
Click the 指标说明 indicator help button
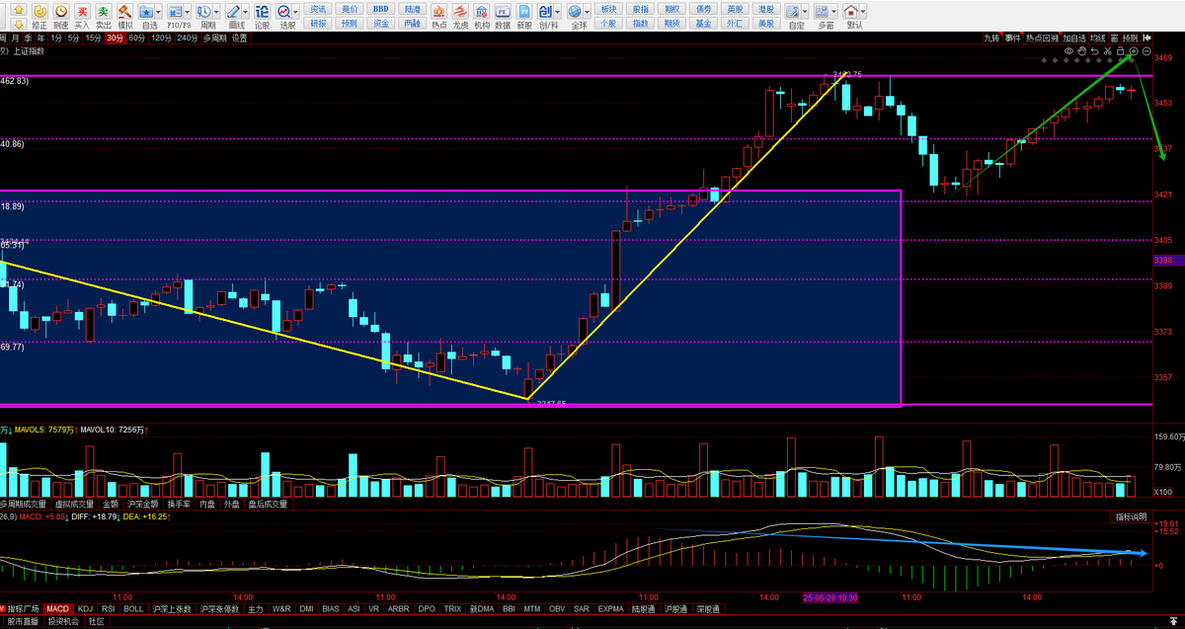pos(1131,516)
